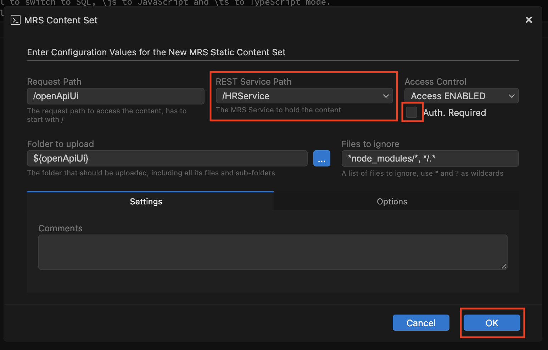548x350 pixels.
Task: Click the 'MRS Content Set' dialog title
Action: [61, 20]
